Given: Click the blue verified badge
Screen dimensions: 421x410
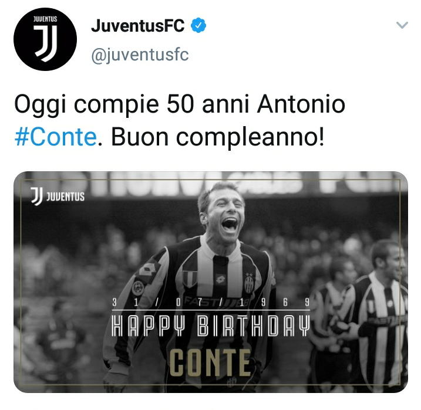Looking at the screenshot, I should [x=198, y=25].
